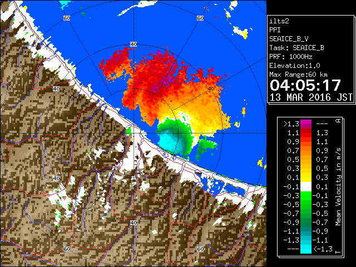Click the '40' label over the orange echo
Viewport: 356px width, 267px height.
(x=211, y=89)
